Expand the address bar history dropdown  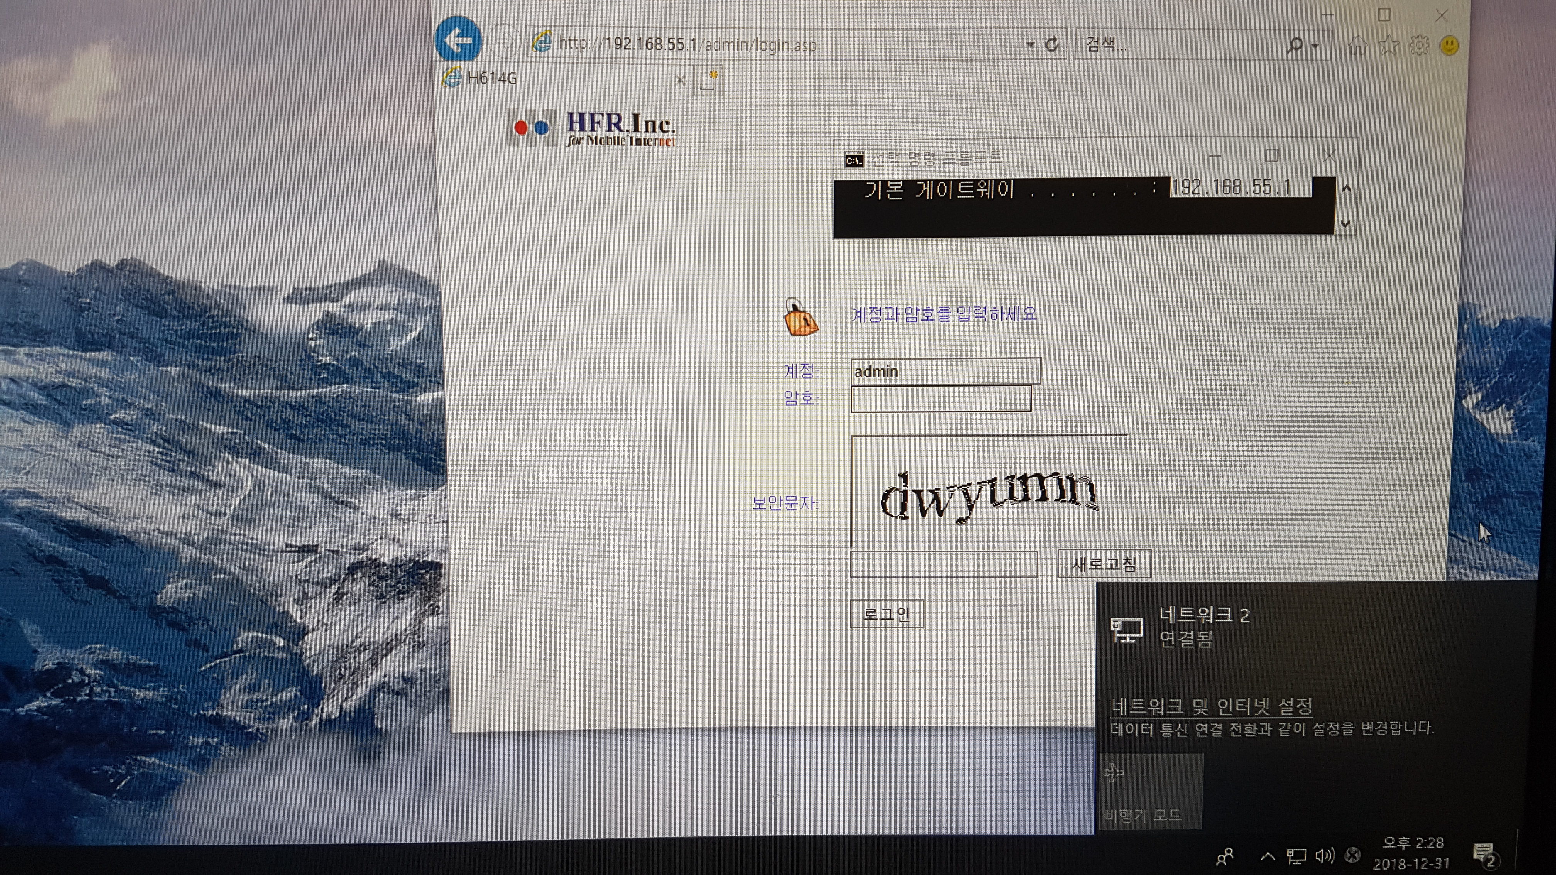(x=1030, y=44)
